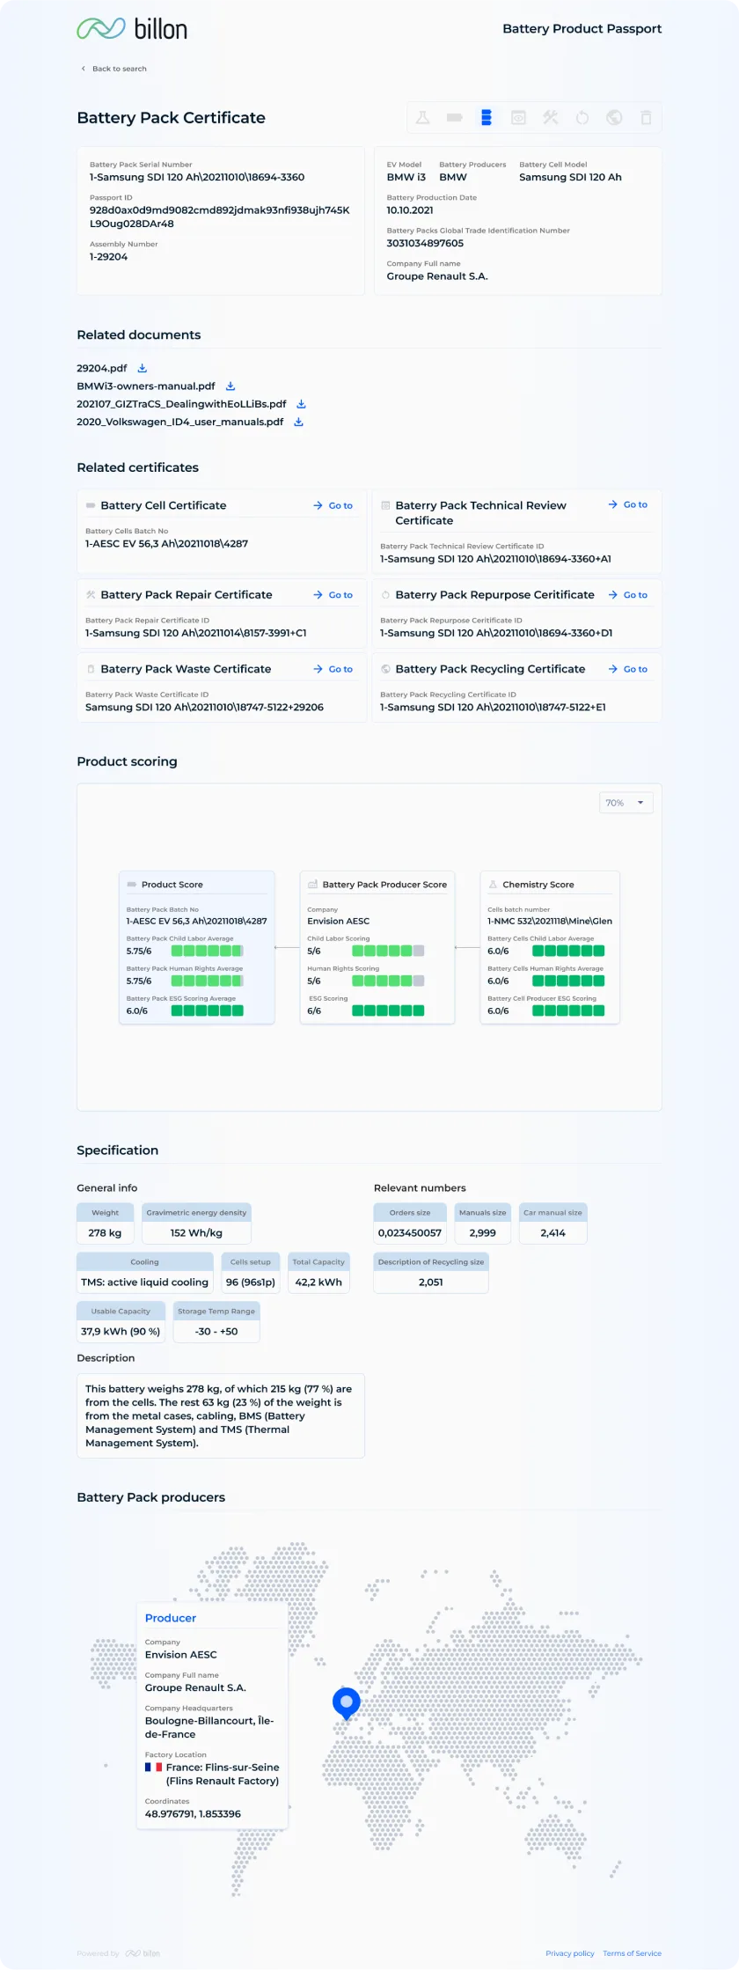This screenshot has height=1970, width=739.
Task: Click the Battery Cell Certificate card icon
Action: 91,506
